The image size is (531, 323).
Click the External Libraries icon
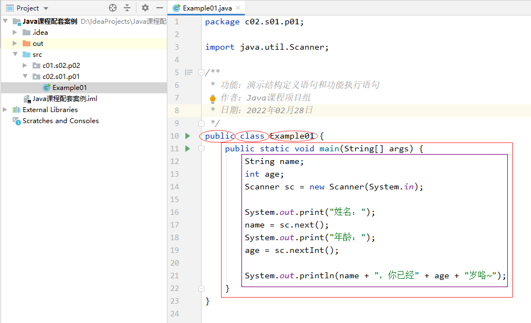point(16,109)
